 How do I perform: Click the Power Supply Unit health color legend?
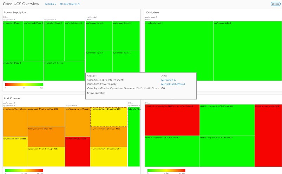click(24, 85)
